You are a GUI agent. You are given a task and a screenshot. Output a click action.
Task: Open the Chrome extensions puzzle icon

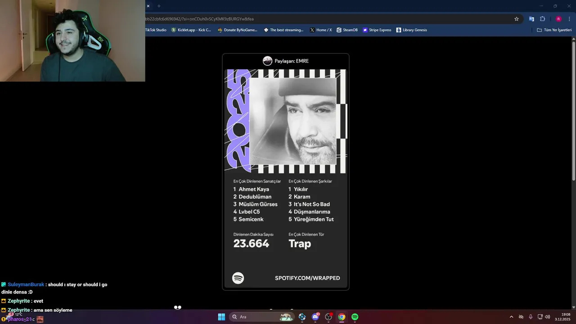542,19
